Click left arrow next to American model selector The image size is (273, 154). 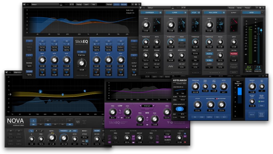(141, 106)
